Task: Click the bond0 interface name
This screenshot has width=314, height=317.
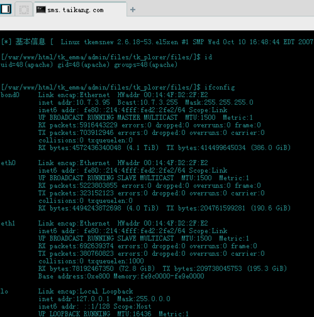Action: coord(10,95)
